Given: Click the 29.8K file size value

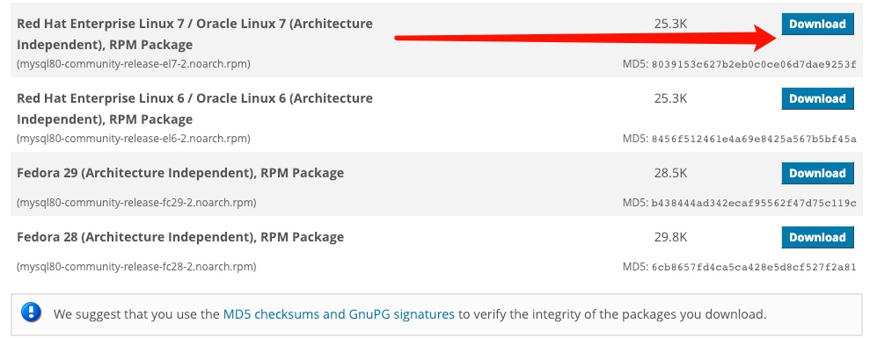Looking at the screenshot, I should (670, 237).
